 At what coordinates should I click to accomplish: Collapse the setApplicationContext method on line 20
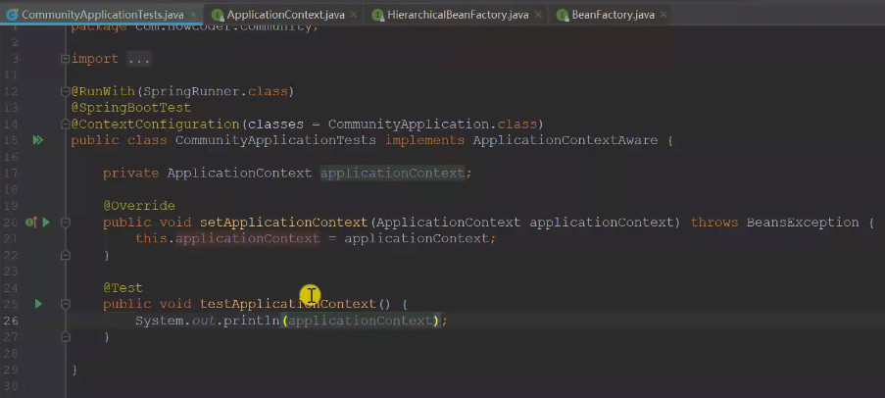(x=66, y=223)
